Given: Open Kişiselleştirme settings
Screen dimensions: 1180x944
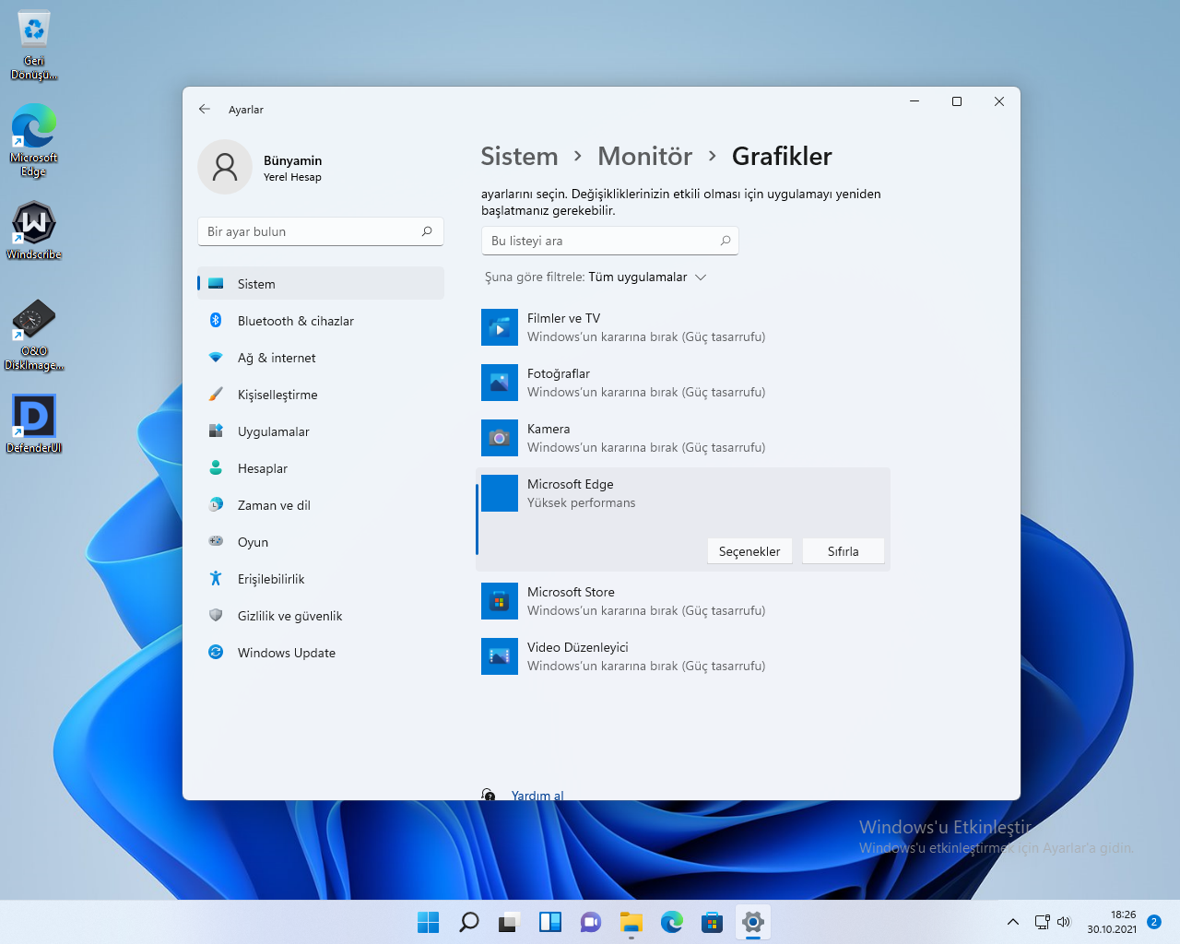Looking at the screenshot, I should coord(321,395).
